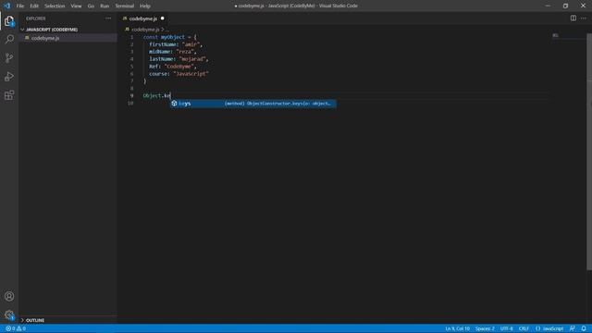
Task: Open the File menu
Action: 20,6
